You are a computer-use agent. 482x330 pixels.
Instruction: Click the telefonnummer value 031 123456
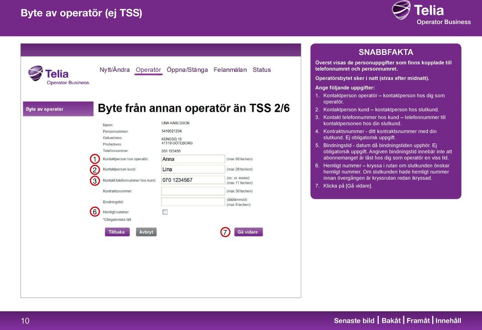pyautogui.click(x=171, y=151)
